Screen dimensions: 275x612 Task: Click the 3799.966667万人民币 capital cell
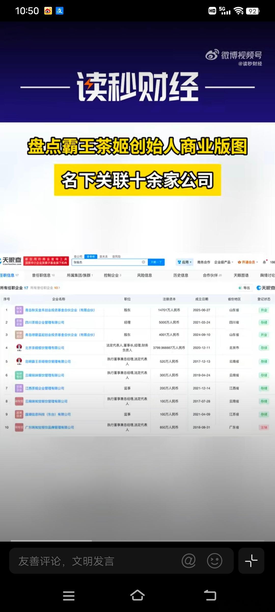169,348
